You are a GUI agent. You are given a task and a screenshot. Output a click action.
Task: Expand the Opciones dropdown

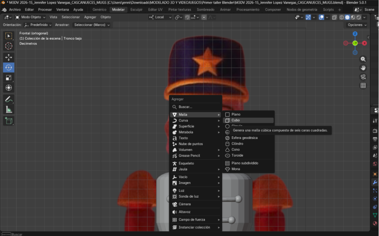[x=357, y=25]
